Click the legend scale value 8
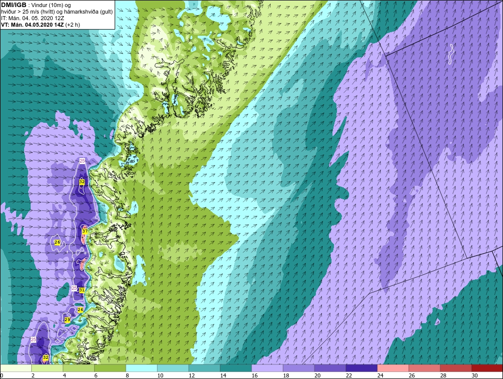This screenshot has width=503, height=379. (127, 375)
